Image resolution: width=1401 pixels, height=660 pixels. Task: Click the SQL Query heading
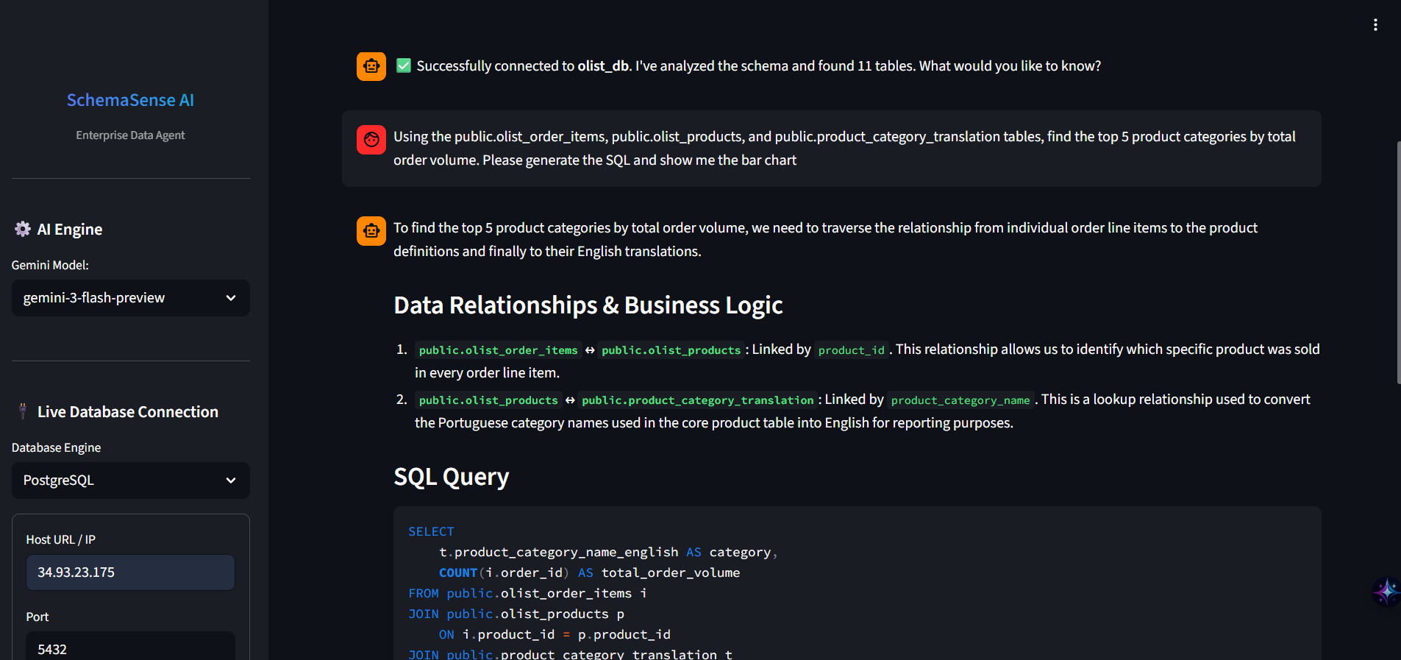click(452, 477)
